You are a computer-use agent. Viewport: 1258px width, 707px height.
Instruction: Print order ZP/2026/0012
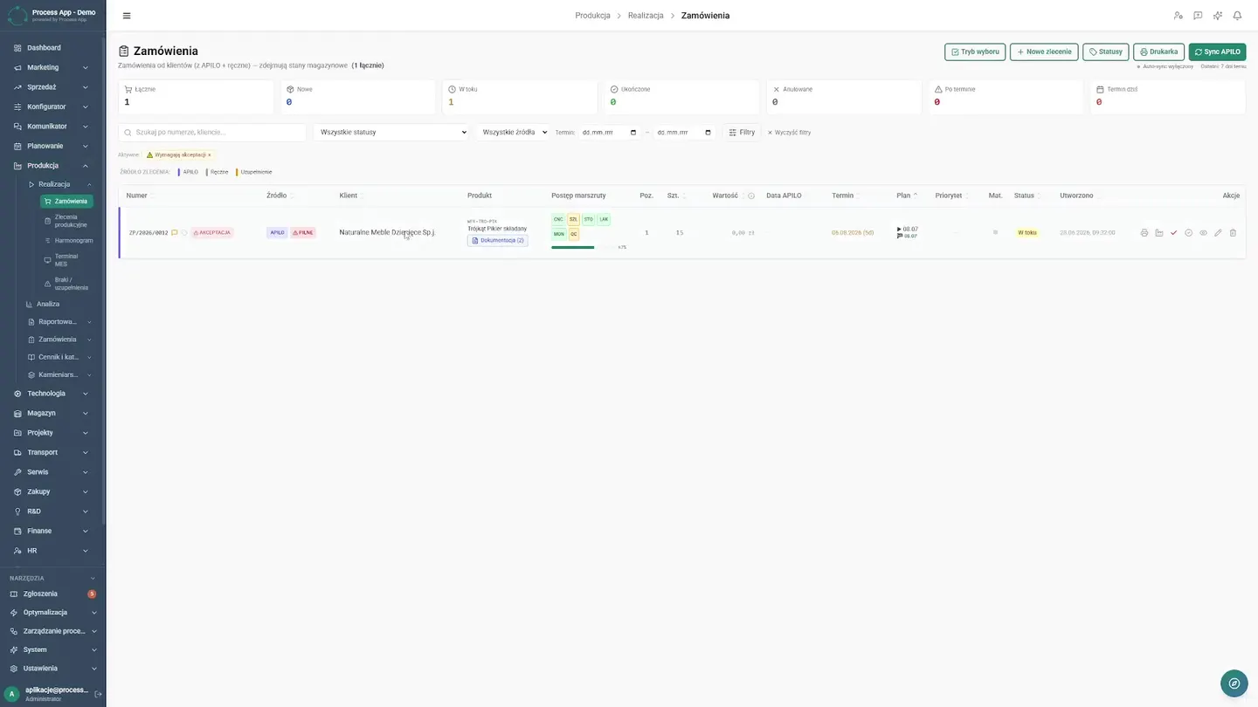[1144, 233]
